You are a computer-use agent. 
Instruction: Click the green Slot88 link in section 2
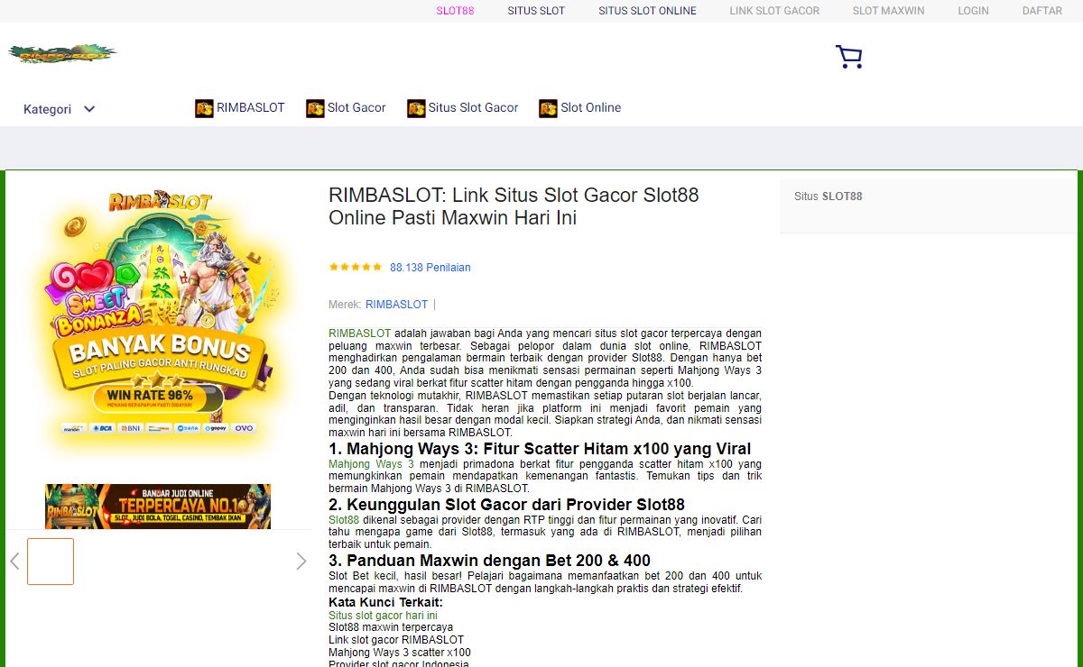click(344, 520)
